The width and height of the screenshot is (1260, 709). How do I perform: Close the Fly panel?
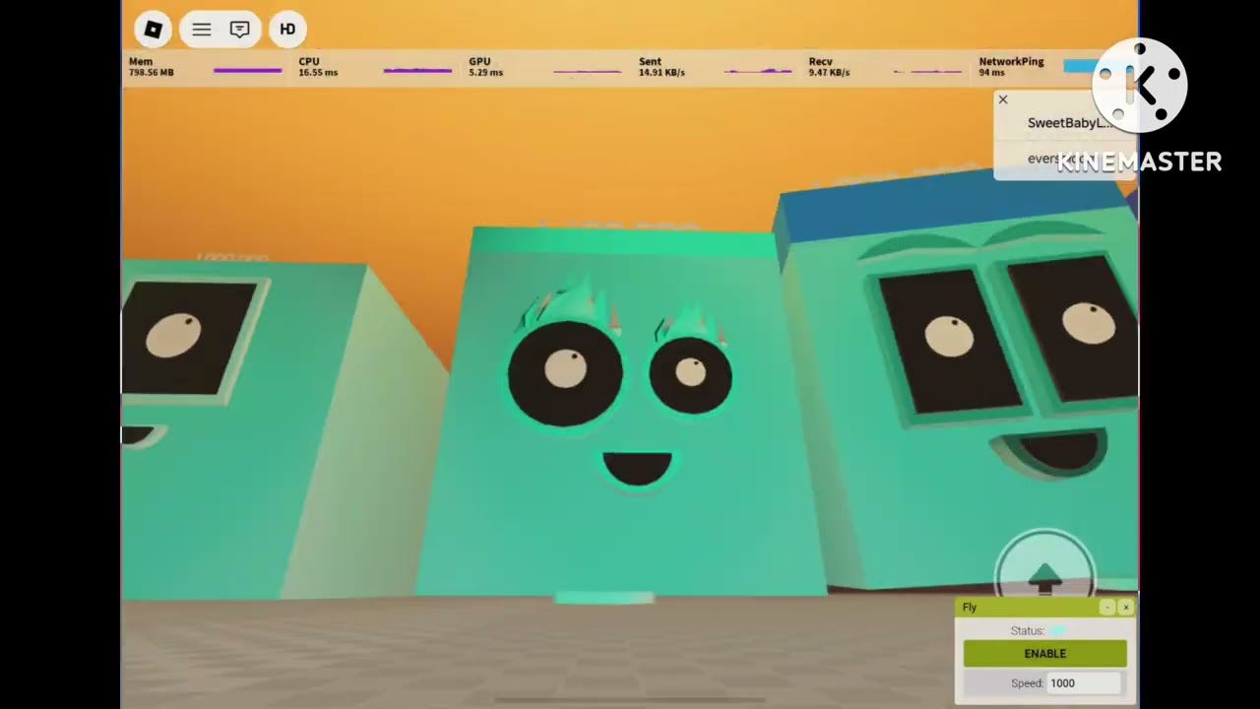coord(1126,608)
